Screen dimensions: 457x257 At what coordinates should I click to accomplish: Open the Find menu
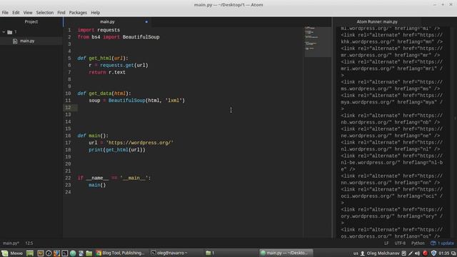point(61,13)
